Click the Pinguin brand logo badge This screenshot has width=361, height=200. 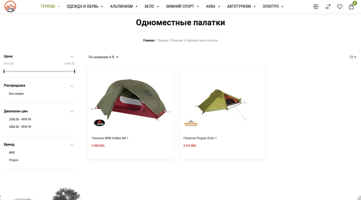click(x=191, y=123)
